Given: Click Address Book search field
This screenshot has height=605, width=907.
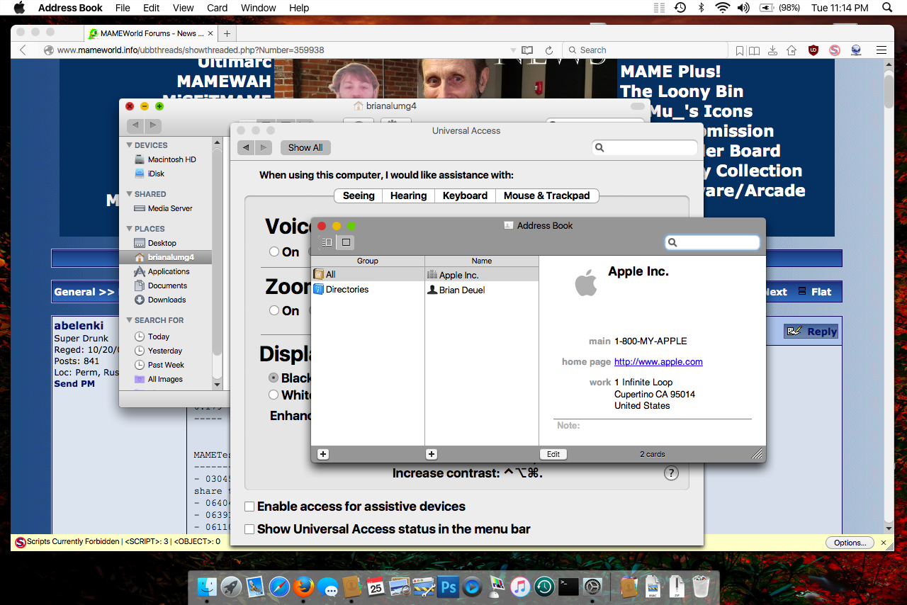Looking at the screenshot, I should 712,242.
